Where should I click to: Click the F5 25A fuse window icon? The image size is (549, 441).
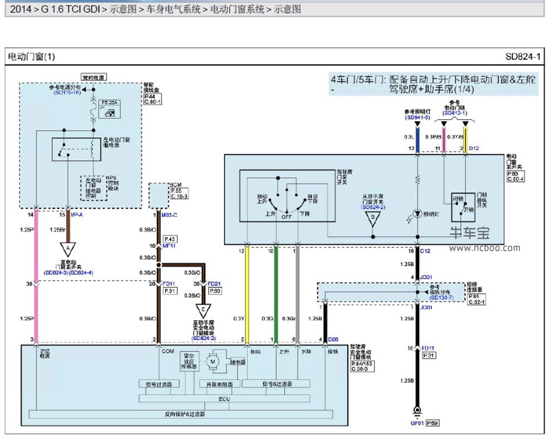point(109,113)
